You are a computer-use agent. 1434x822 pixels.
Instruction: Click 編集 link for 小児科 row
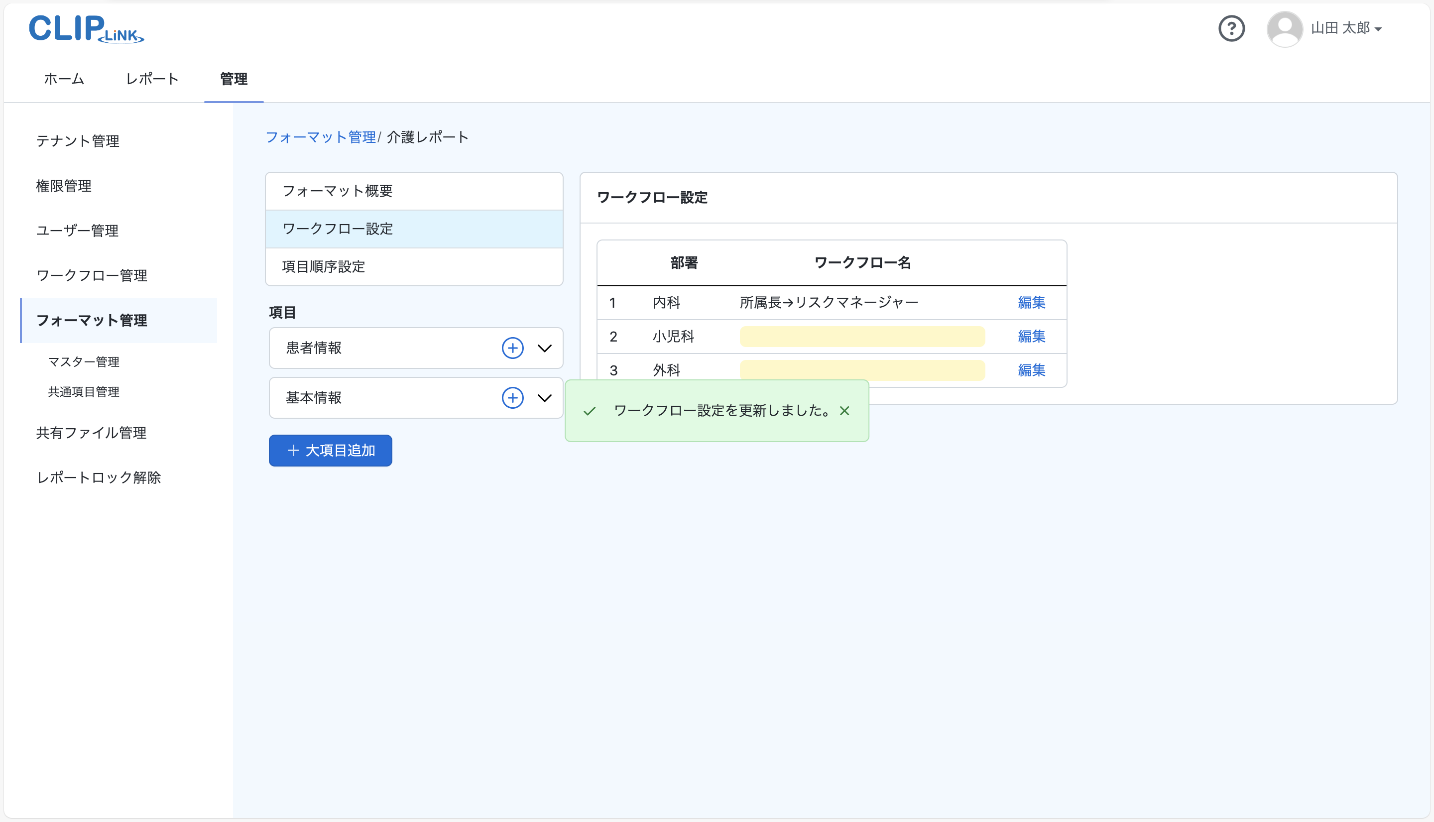click(1031, 337)
